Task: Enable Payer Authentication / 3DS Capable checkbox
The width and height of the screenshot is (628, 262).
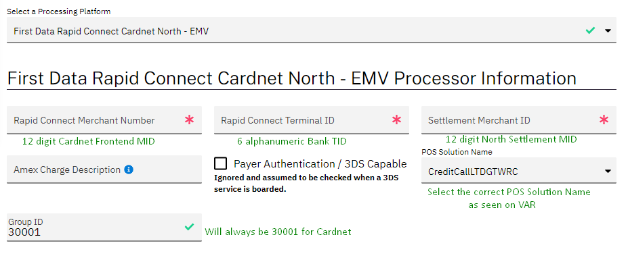Action: click(x=220, y=163)
